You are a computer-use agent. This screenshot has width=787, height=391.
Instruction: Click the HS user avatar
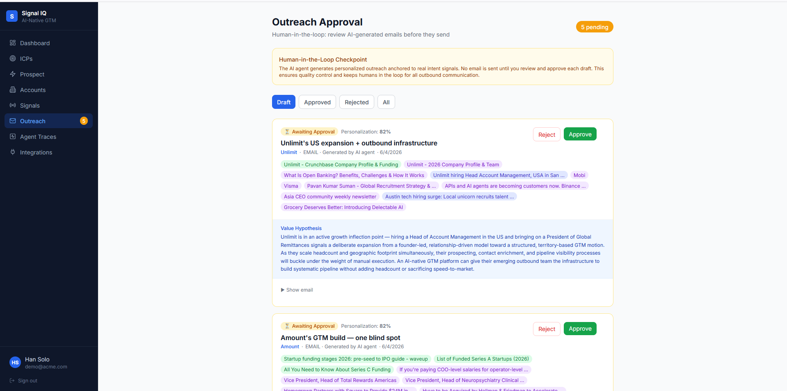(x=15, y=362)
